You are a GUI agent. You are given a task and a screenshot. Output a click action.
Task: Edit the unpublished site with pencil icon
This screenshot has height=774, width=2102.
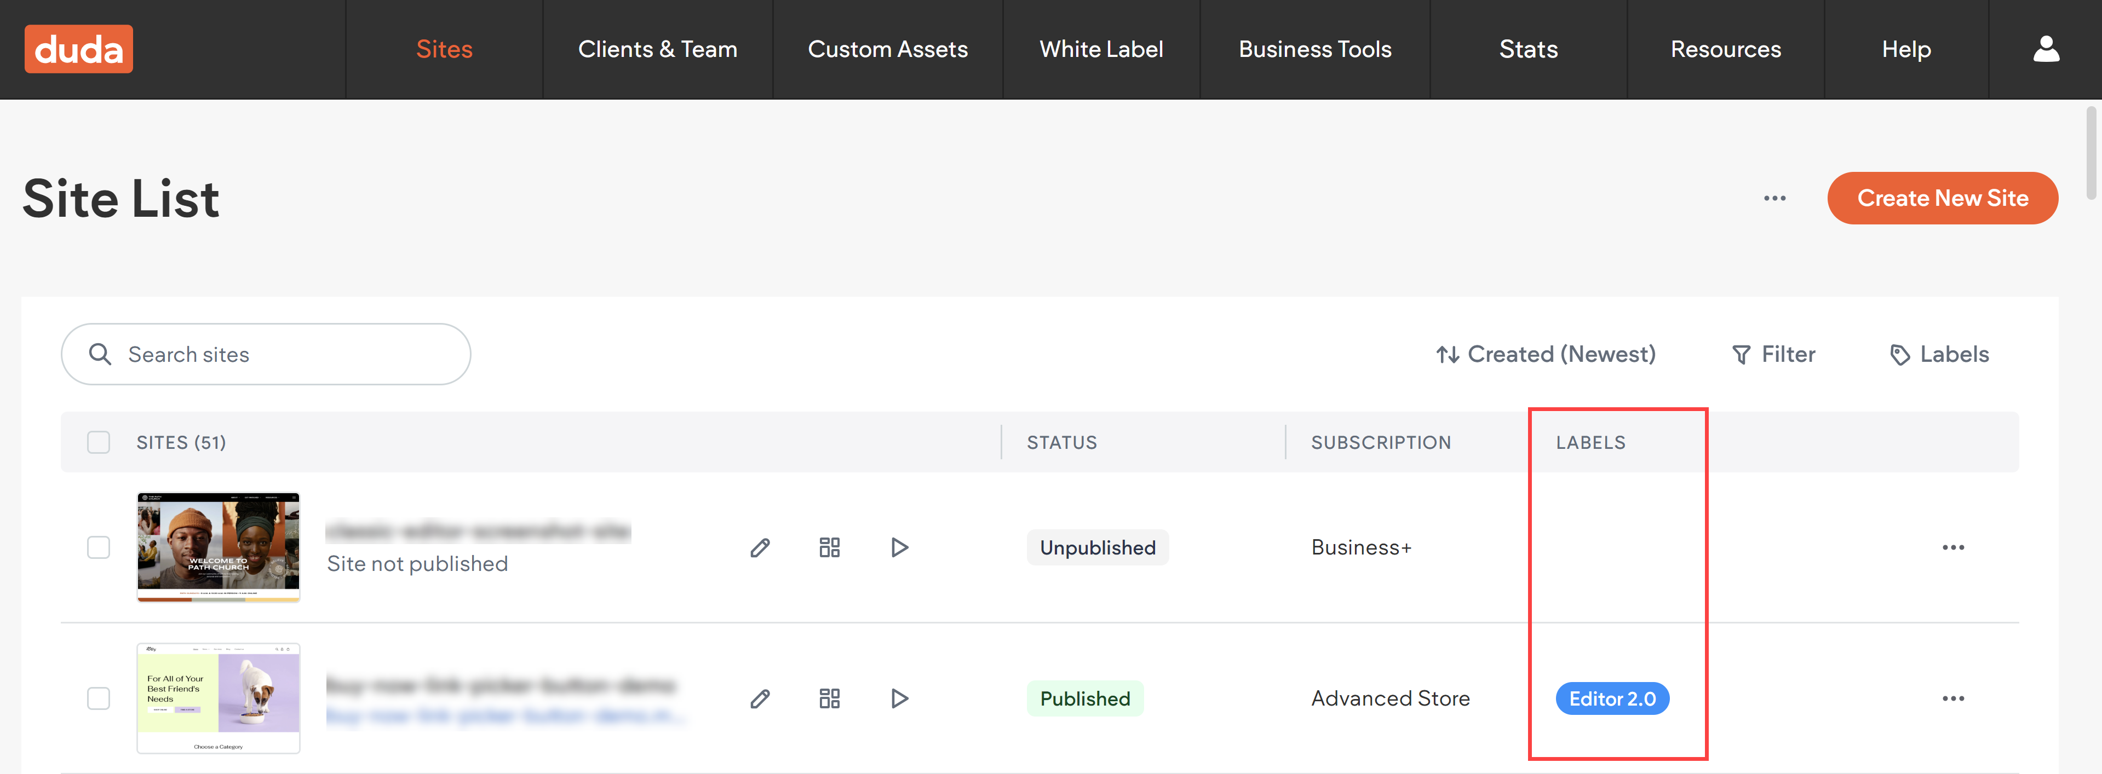760,547
